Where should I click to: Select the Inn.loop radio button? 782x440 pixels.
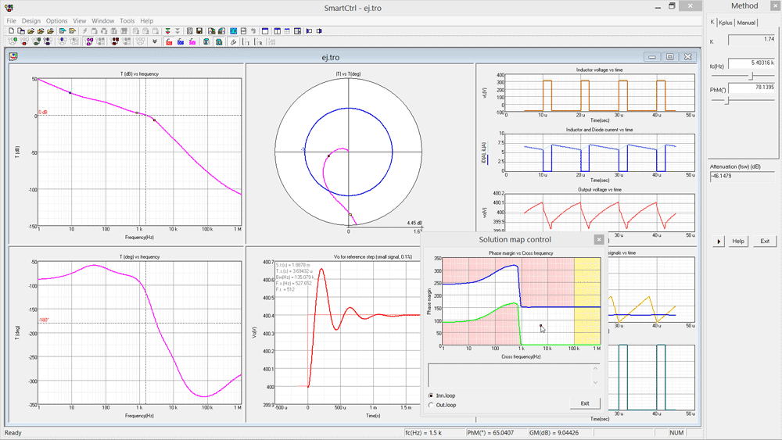[432, 395]
